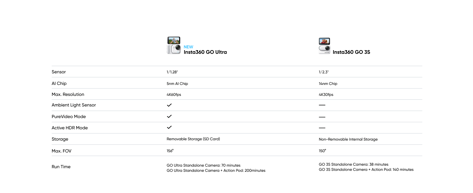
Task: Click the dash under GO 3S Ambient Light Sensor
Action: [x=322, y=105]
